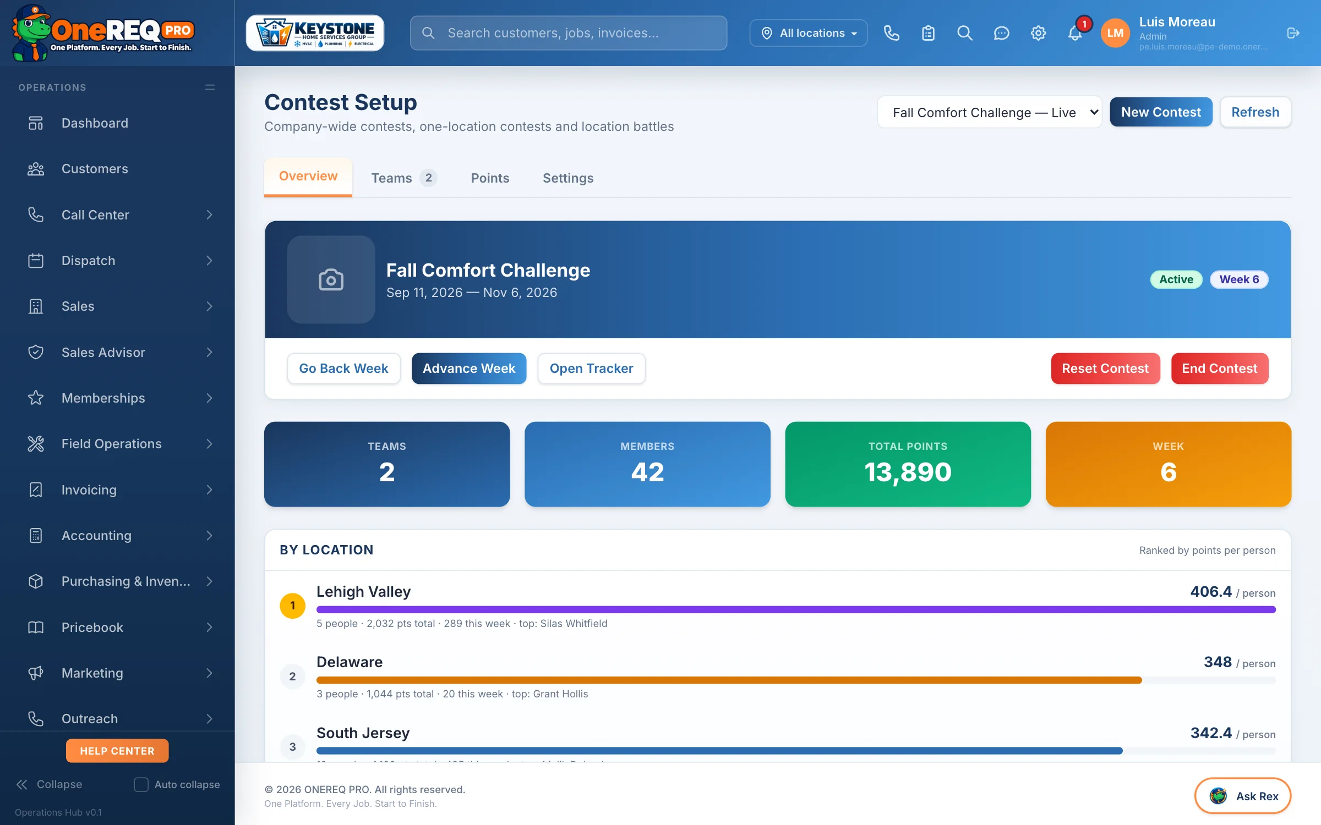This screenshot has width=1321, height=825.
Task: Click the Dashboard sidebar icon
Action: (x=36, y=123)
